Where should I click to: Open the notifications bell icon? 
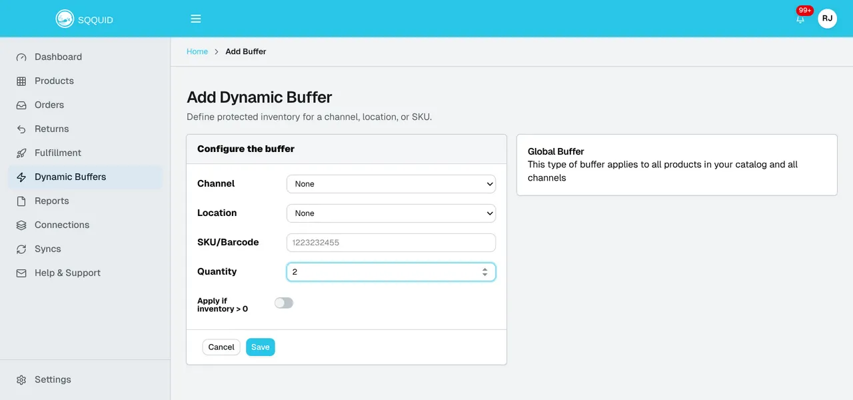tap(800, 19)
